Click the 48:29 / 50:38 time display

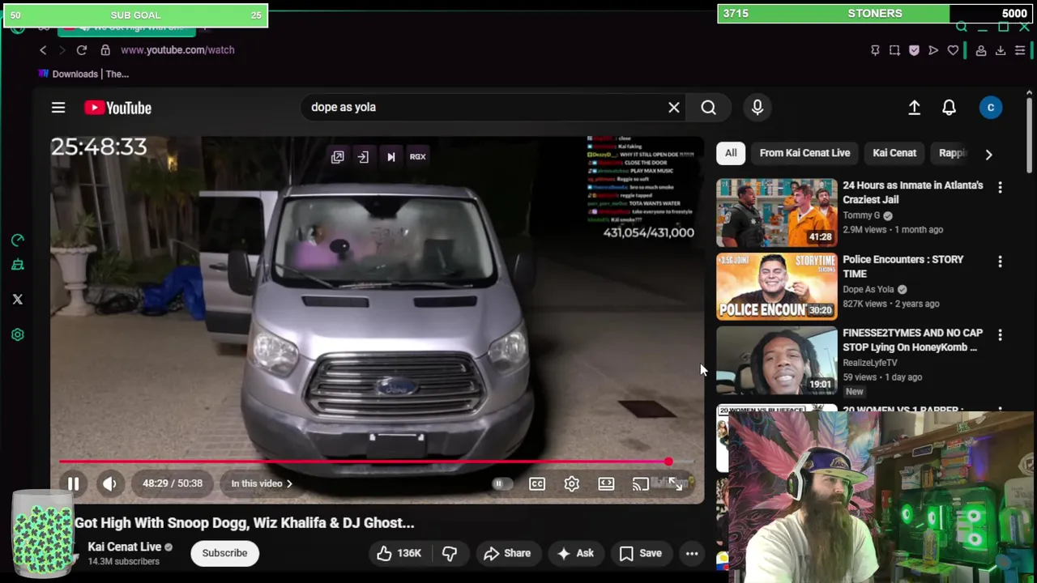[x=173, y=483]
